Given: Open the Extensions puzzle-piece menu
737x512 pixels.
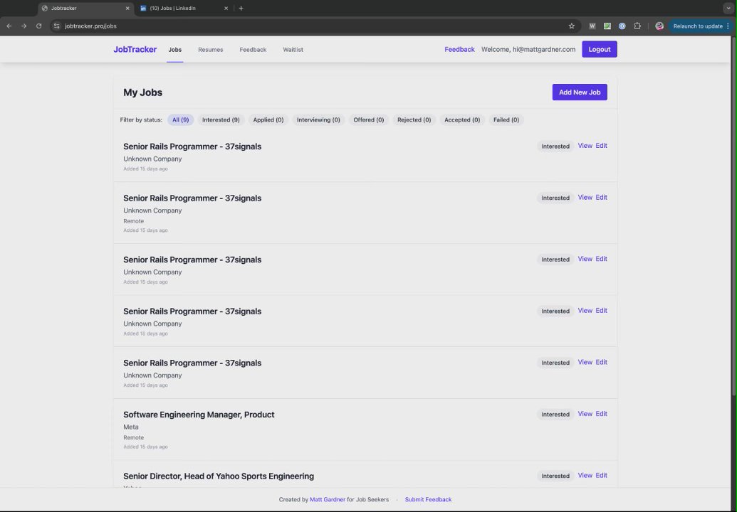Looking at the screenshot, I should [x=637, y=26].
